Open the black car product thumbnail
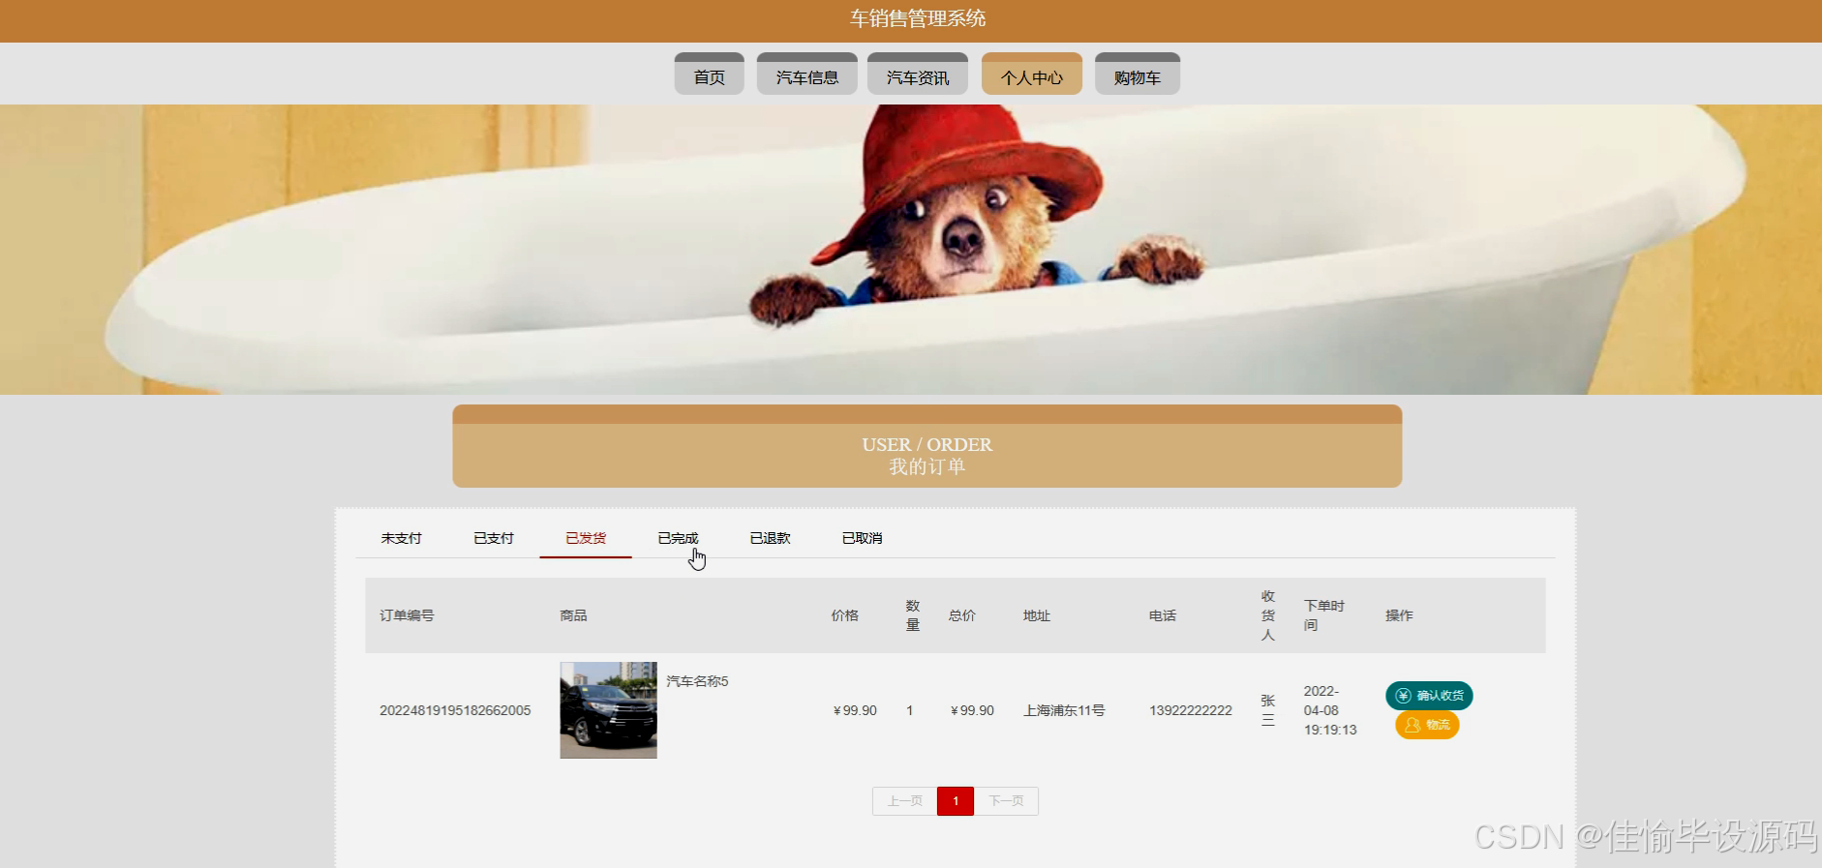1822x868 pixels. 608,710
